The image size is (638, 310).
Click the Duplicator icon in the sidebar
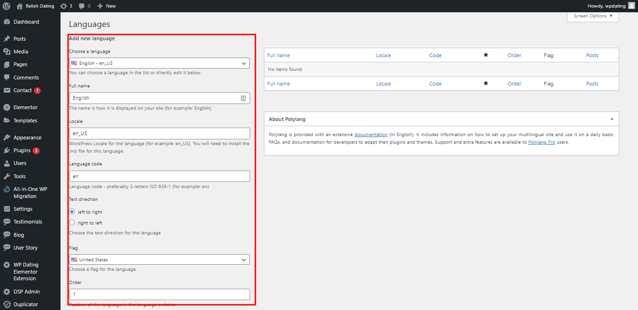point(7,304)
